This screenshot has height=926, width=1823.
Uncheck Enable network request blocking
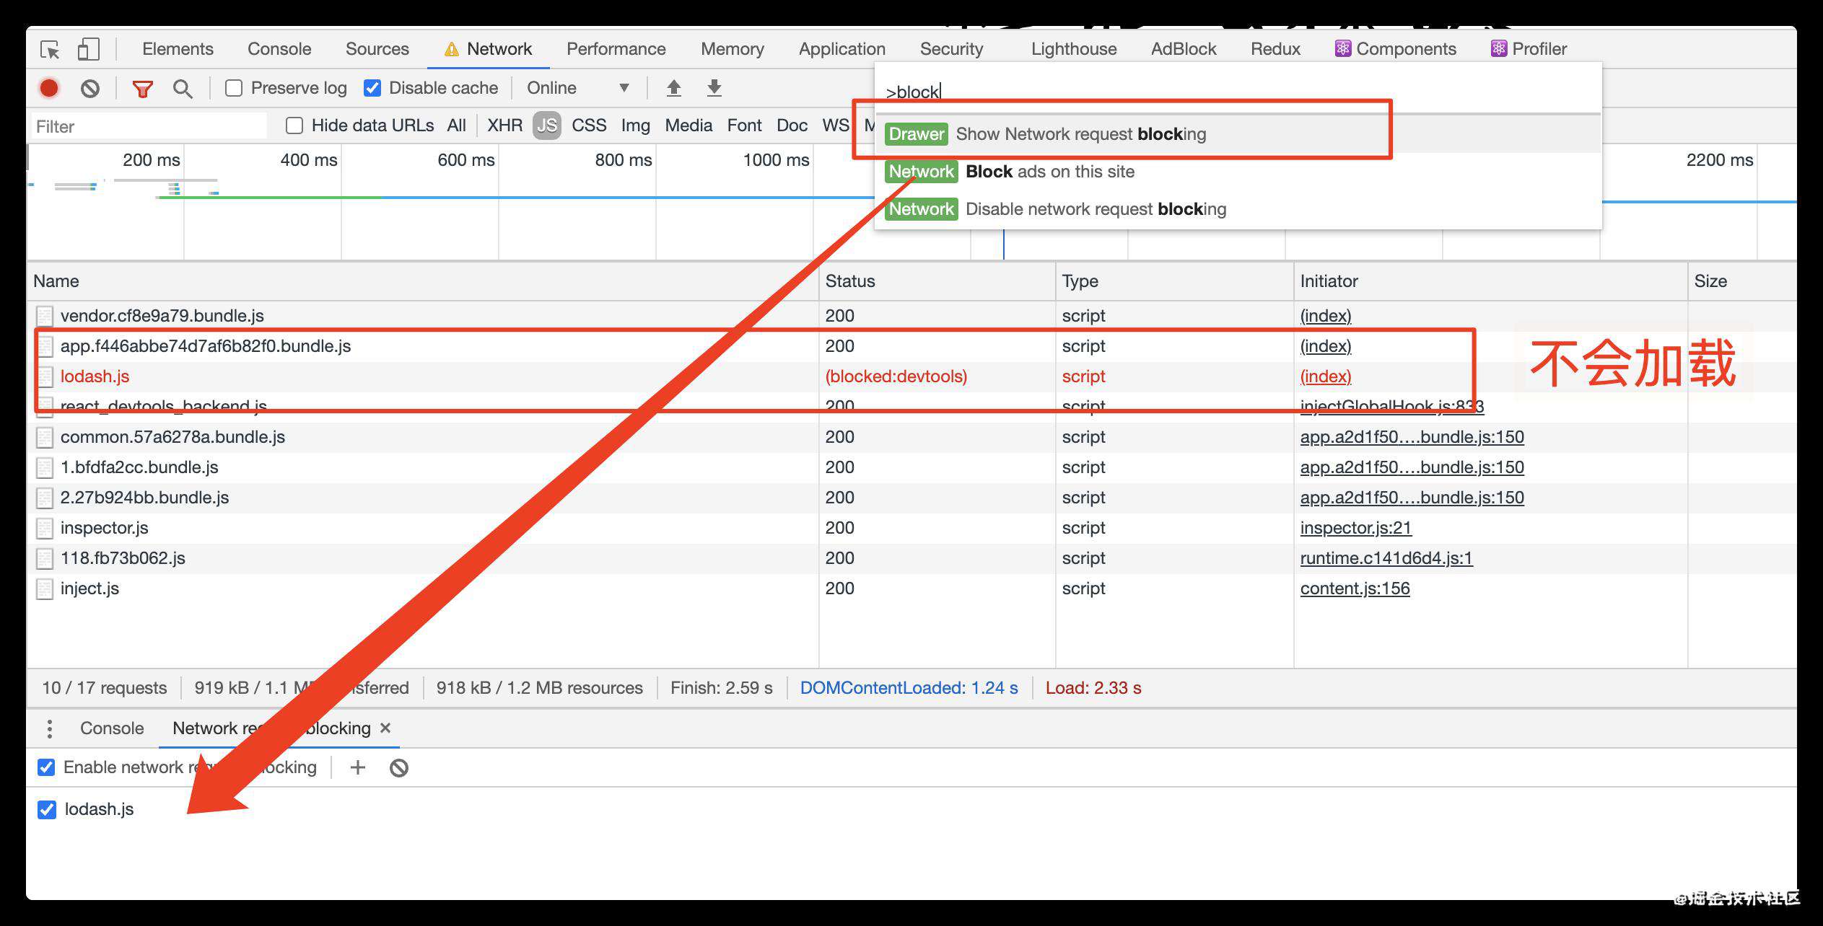pos(46,767)
